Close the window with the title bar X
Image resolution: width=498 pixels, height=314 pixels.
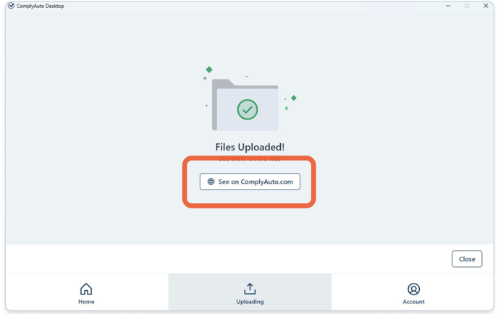tap(486, 6)
